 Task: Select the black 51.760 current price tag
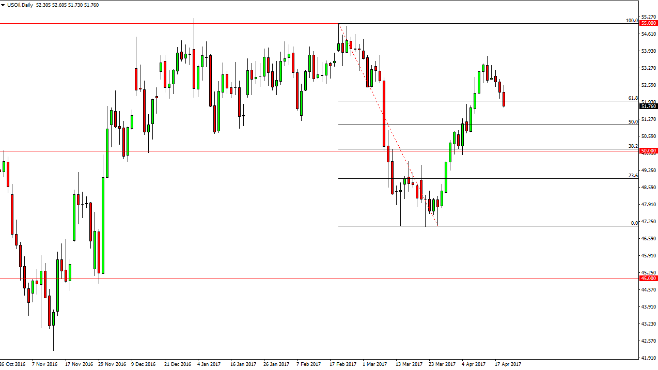pyautogui.click(x=648, y=106)
